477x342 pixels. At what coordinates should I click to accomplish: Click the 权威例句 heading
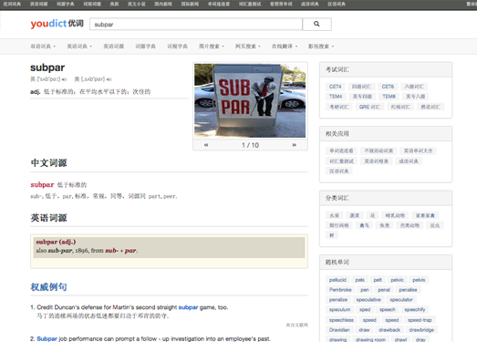[x=48, y=287]
